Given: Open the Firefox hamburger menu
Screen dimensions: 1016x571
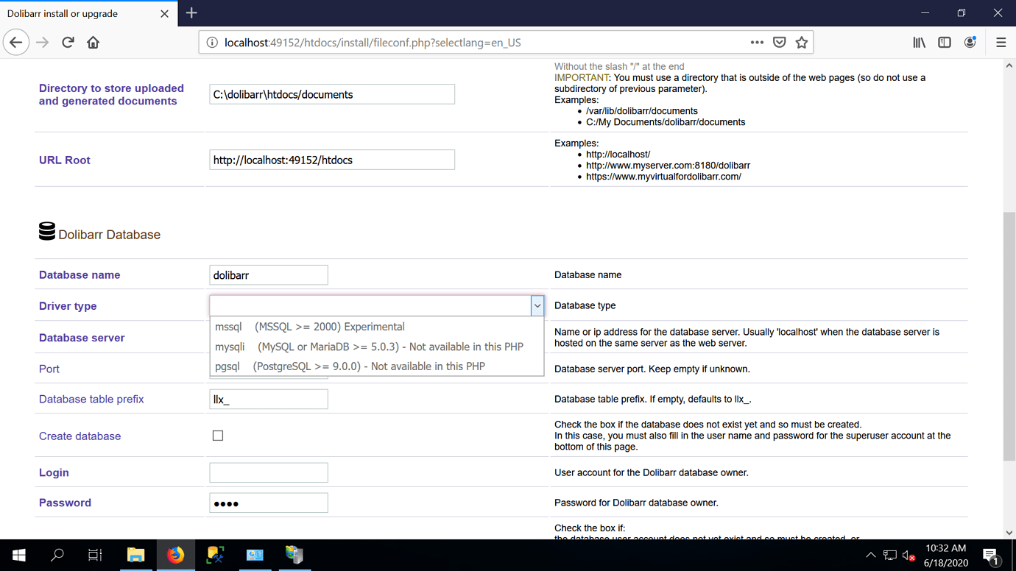Looking at the screenshot, I should [1001, 42].
